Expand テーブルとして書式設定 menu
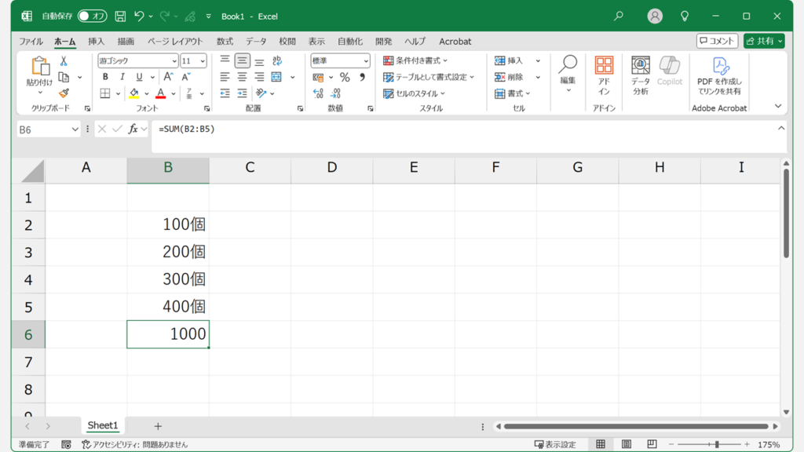 (x=429, y=77)
